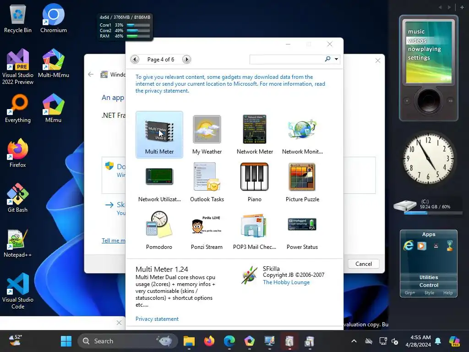
Task: Open the Git Bash desktop shortcut
Action: [18, 198]
